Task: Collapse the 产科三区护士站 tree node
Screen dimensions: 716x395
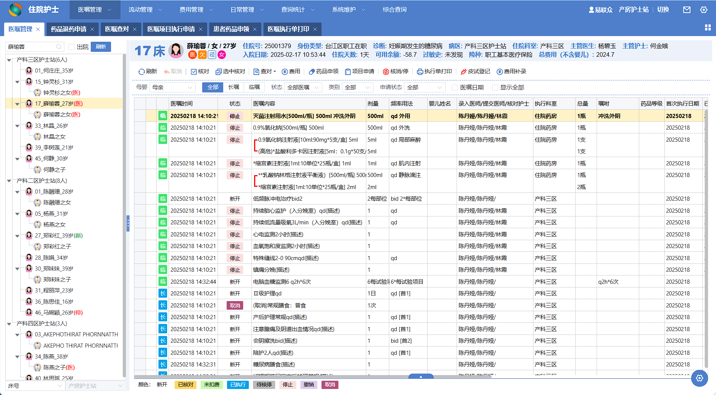Action: pos(9,60)
